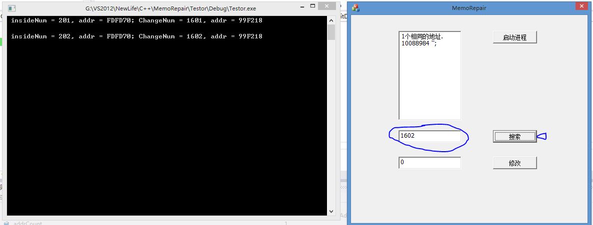This screenshot has height=225, width=593.
Task: Click the console line with insideNum = 201
Action: pos(136,20)
